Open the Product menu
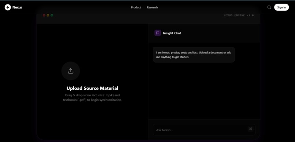This screenshot has height=142, width=295. (136, 7)
